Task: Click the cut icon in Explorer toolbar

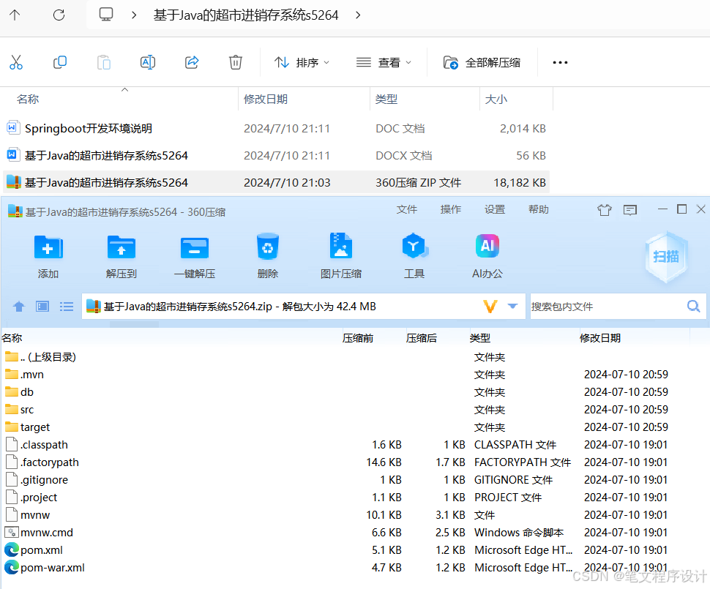Action: tap(16, 62)
